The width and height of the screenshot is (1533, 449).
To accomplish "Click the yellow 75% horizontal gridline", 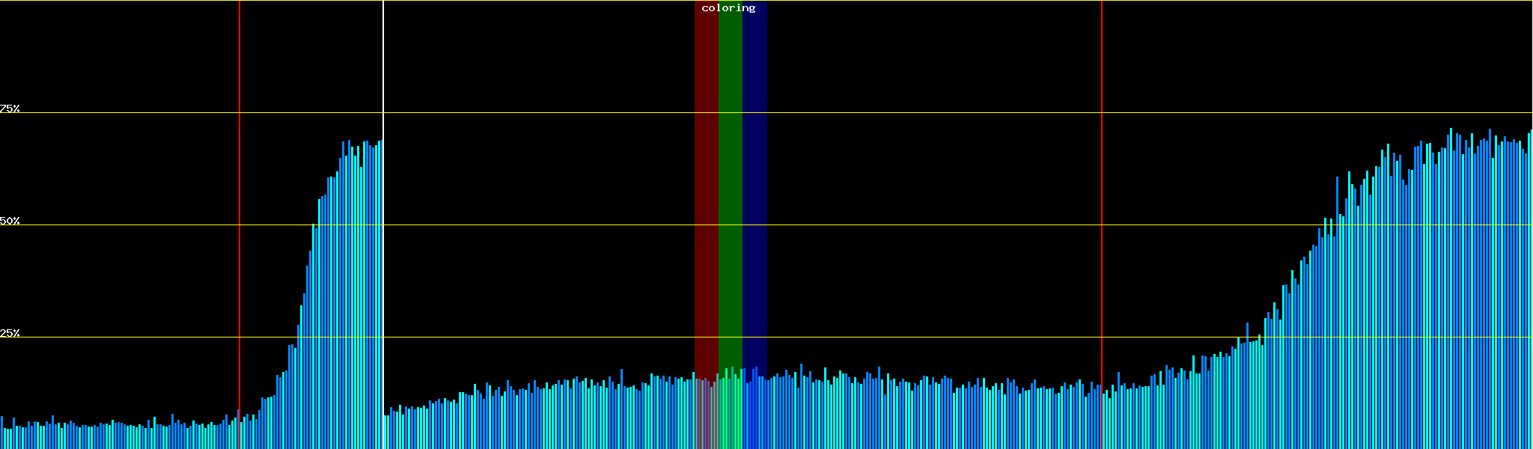I will click(x=898, y=113).
